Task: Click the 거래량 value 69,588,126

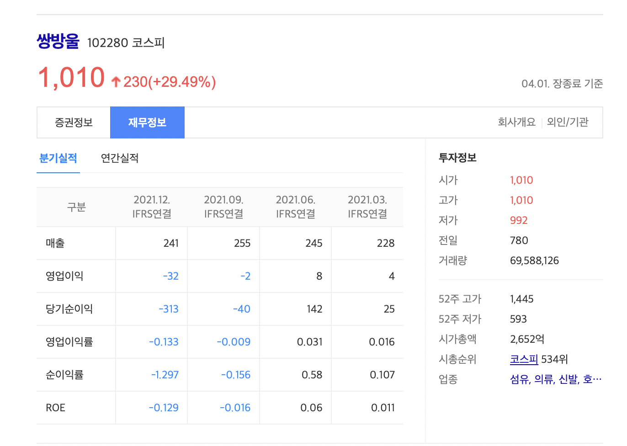Action: pos(534,260)
